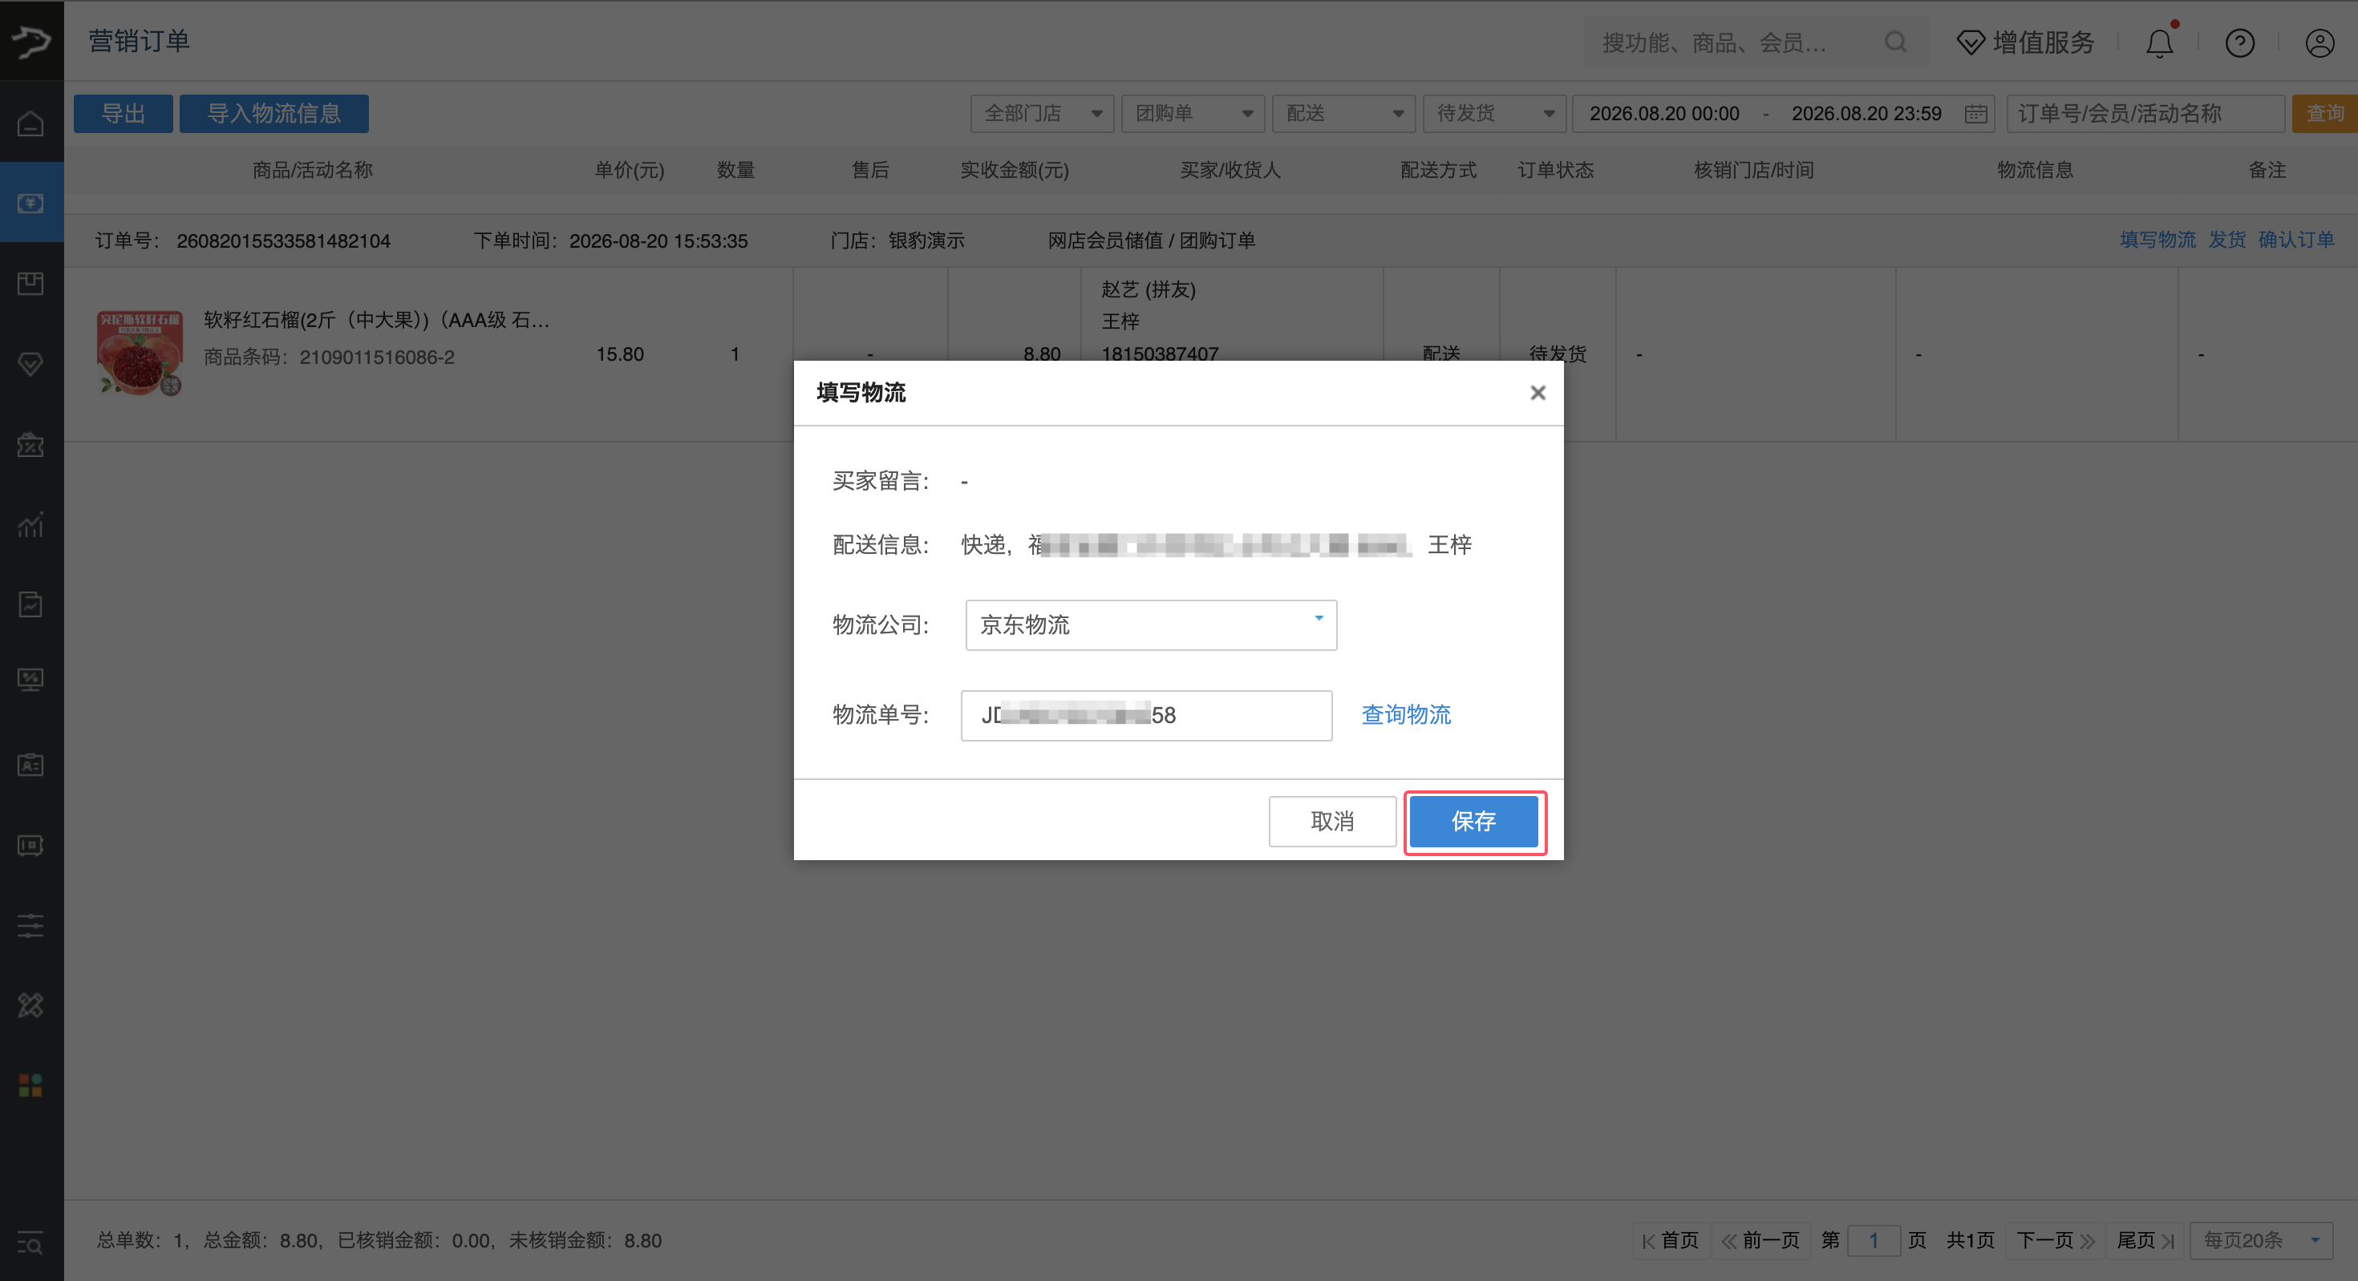Click the start date 2026.08.20 00:00
This screenshot has width=2358, height=1281.
click(1664, 114)
